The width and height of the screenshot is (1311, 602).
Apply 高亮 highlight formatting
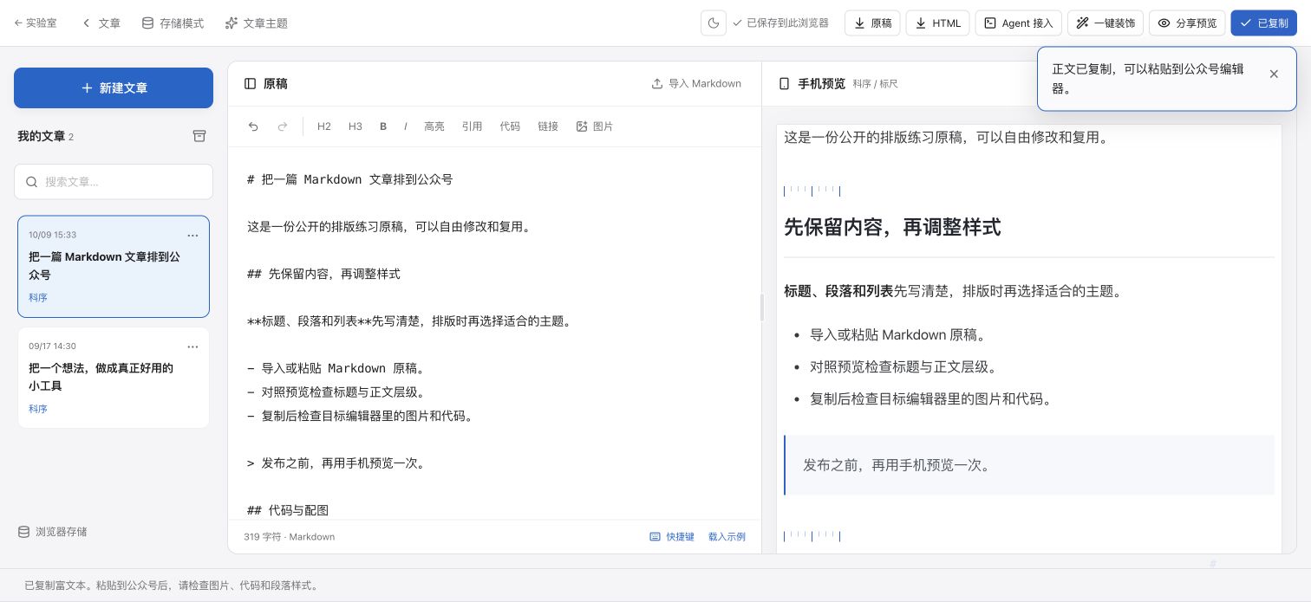[434, 126]
